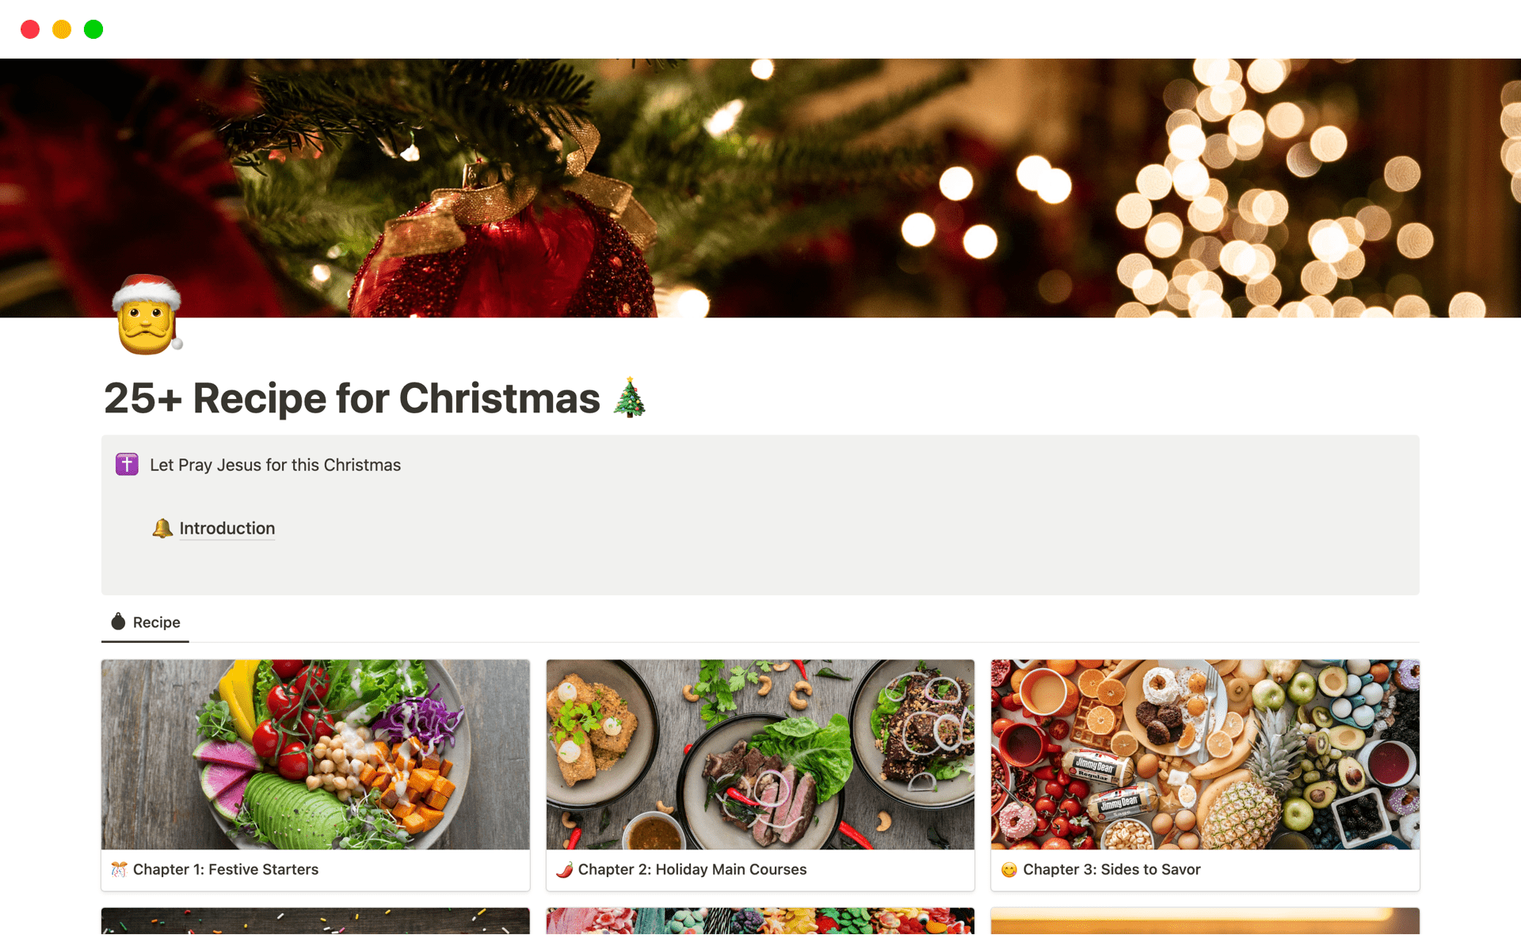Image resolution: width=1521 pixels, height=950 pixels.
Task: Open Chapter 1: Festive Starters title
Action: [226, 870]
